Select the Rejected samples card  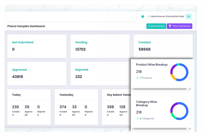pos(100,73)
